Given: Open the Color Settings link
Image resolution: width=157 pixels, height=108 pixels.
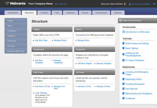Looking at the screenshot, I should click(41, 93).
